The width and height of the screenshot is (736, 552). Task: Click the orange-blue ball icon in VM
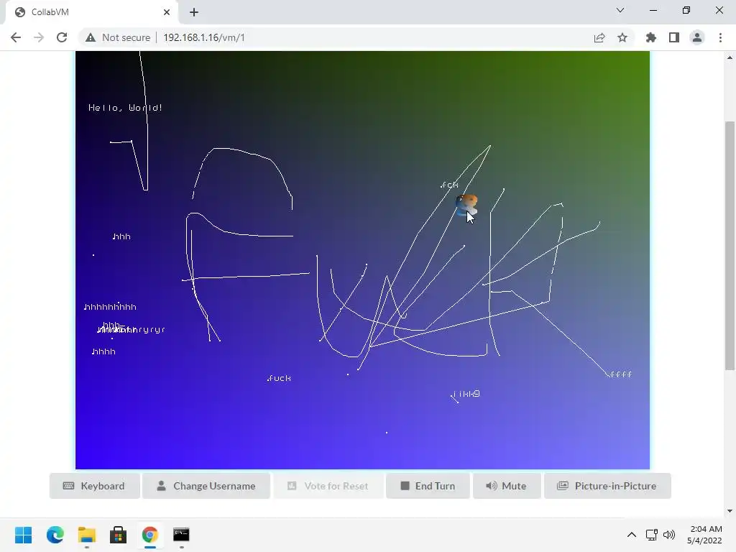click(466, 205)
